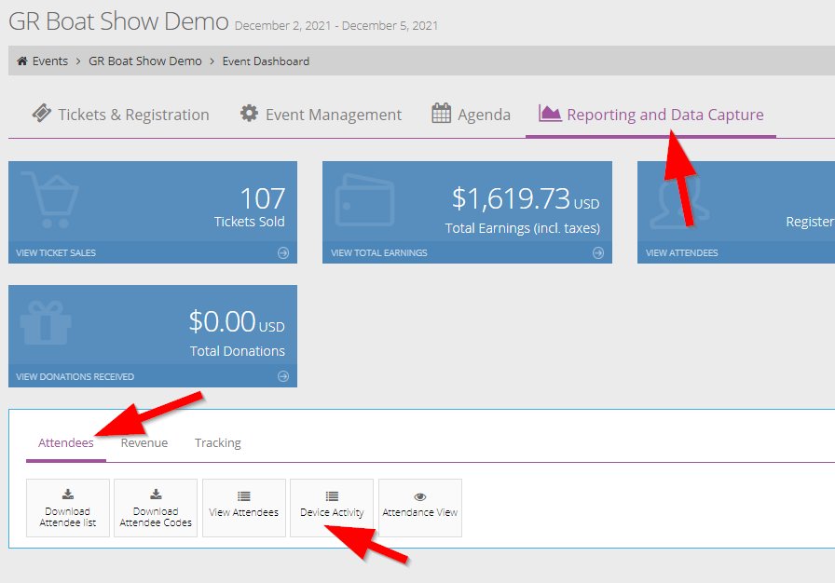This screenshot has width=835, height=583.
Task: Go to the Agenda tab
Action: [x=471, y=115]
